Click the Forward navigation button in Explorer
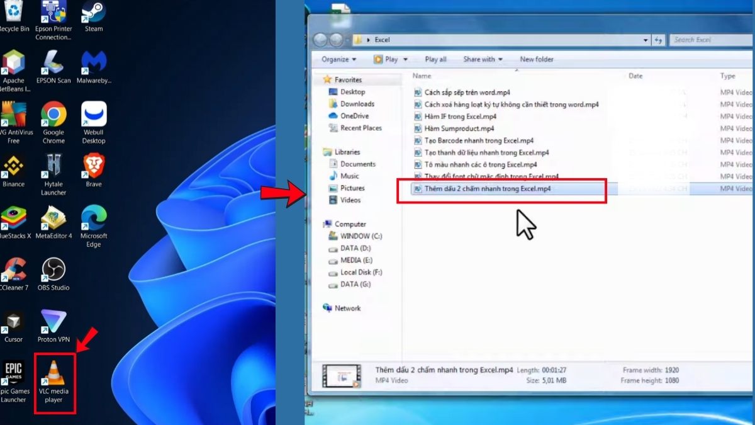Viewport: 755px width, 425px height. coord(337,40)
